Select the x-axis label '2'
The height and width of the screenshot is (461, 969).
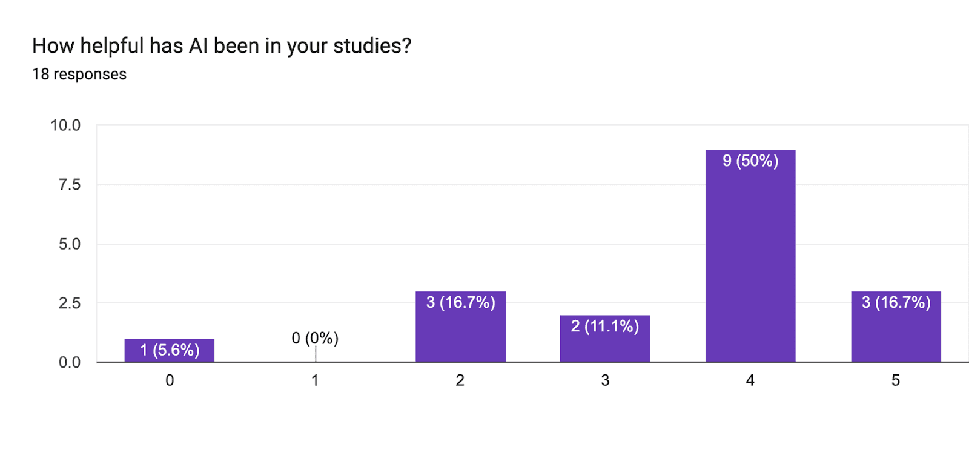(x=460, y=380)
